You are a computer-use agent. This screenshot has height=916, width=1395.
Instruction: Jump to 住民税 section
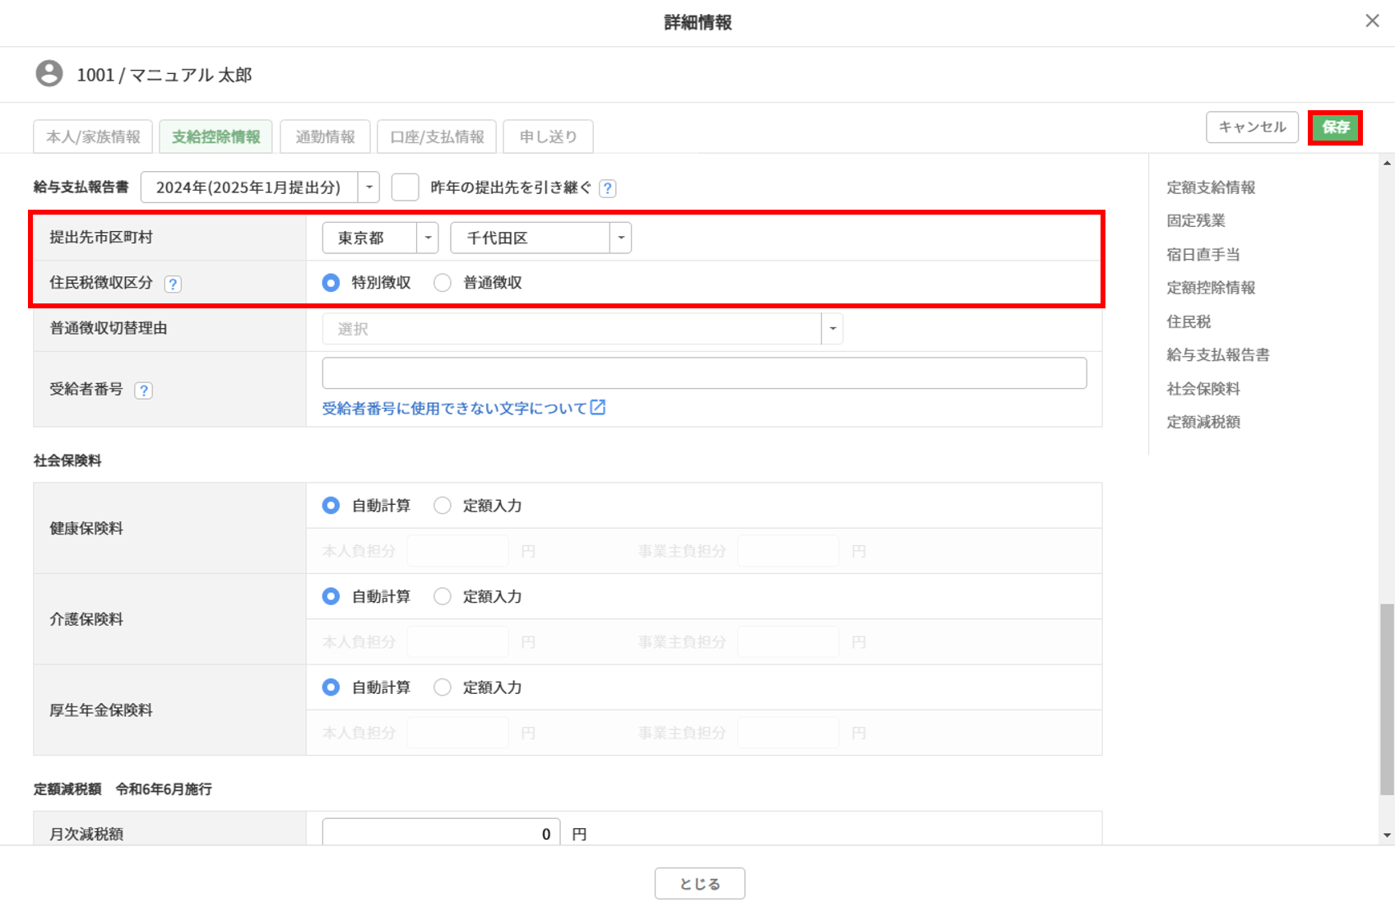pyautogui.click(x=1189, y=322)
